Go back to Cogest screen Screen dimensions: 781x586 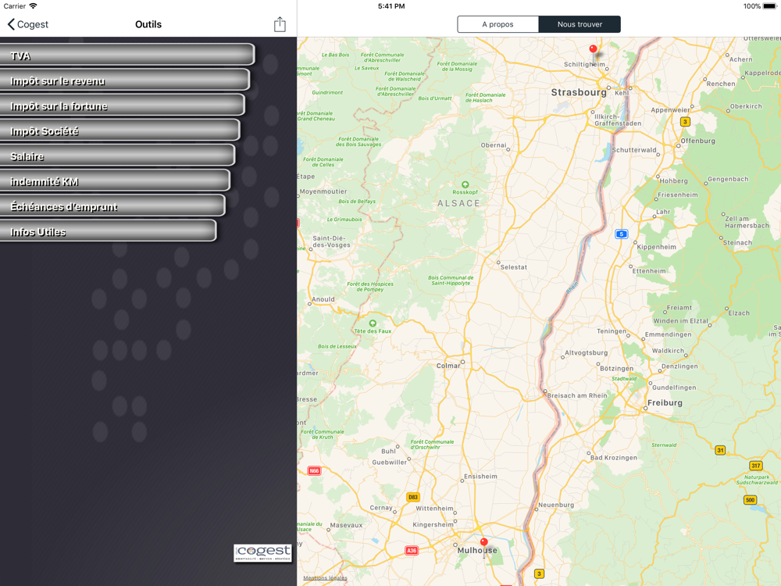pos(28,24)
